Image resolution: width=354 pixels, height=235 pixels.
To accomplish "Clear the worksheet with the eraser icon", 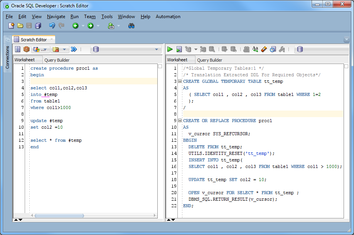I will click(264, 49).
